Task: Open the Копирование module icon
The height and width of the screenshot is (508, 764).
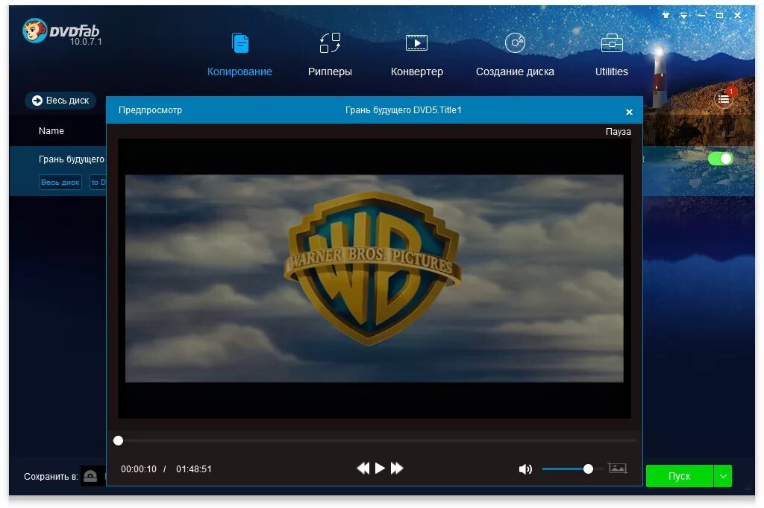Action: tap(240, 43)
